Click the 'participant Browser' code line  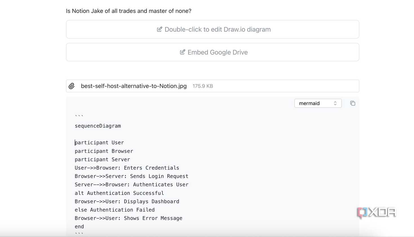pyautogui.click(x=104, y=151)
